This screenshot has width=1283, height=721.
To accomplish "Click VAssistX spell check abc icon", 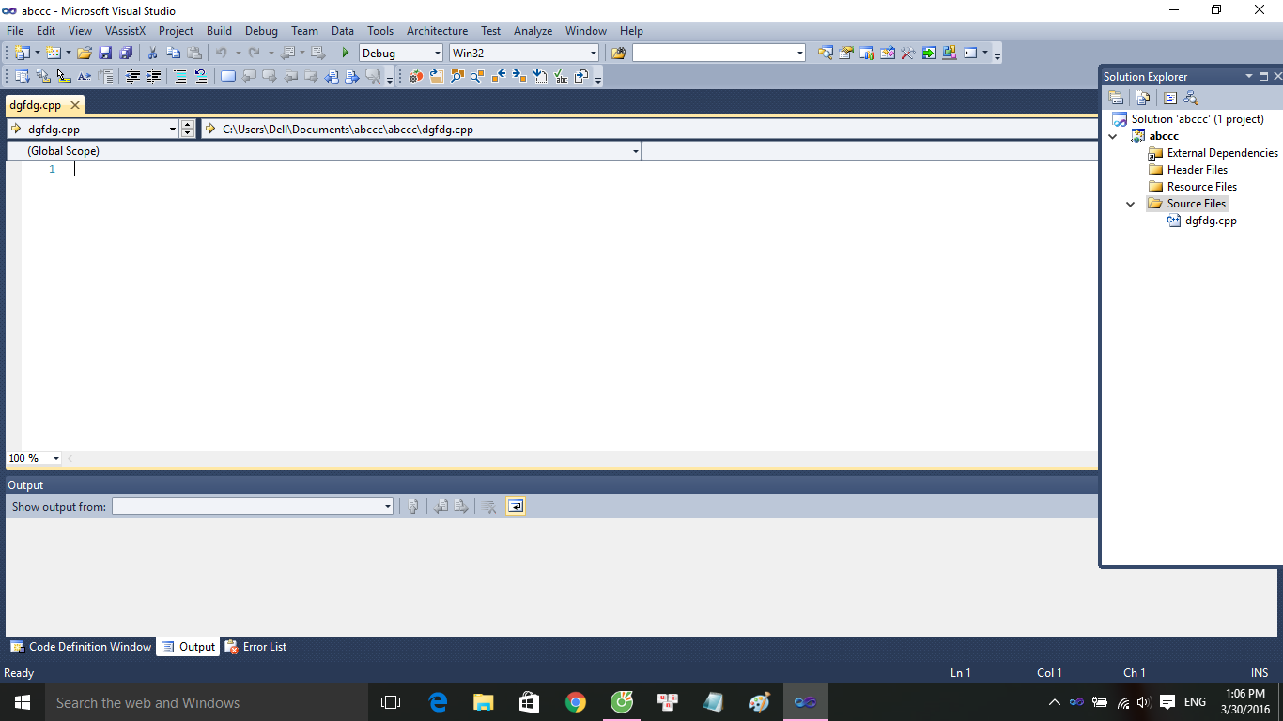I will click(x=561, y=77).
